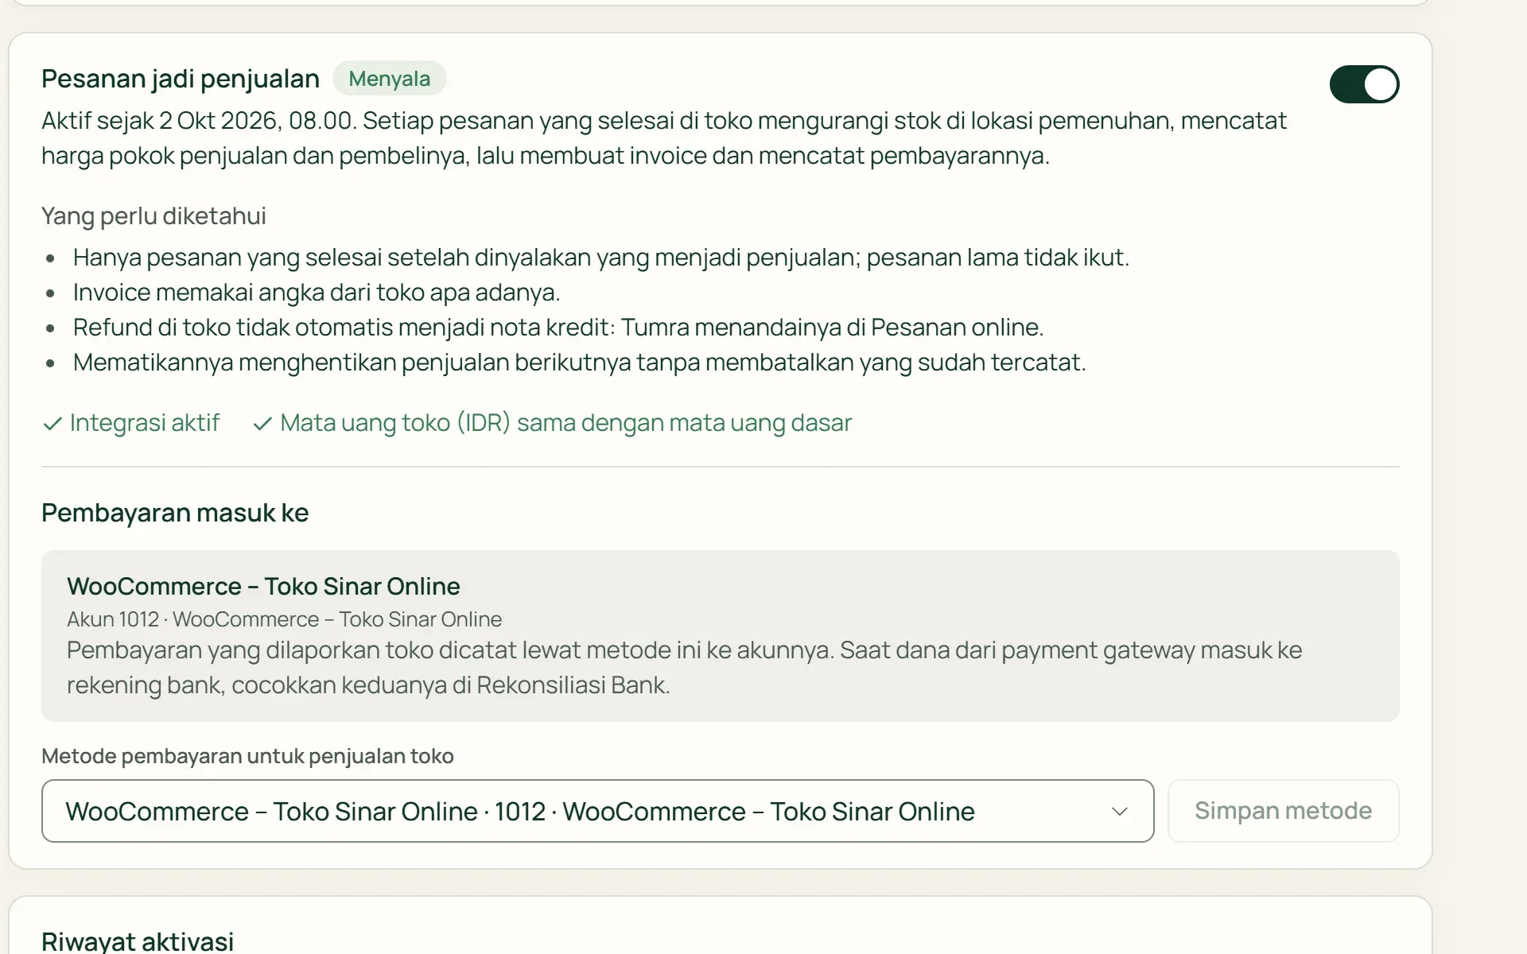Click the Pembayaran masuk ke heading
Screen dimensions: 1527x954
(x=175, y=513)
